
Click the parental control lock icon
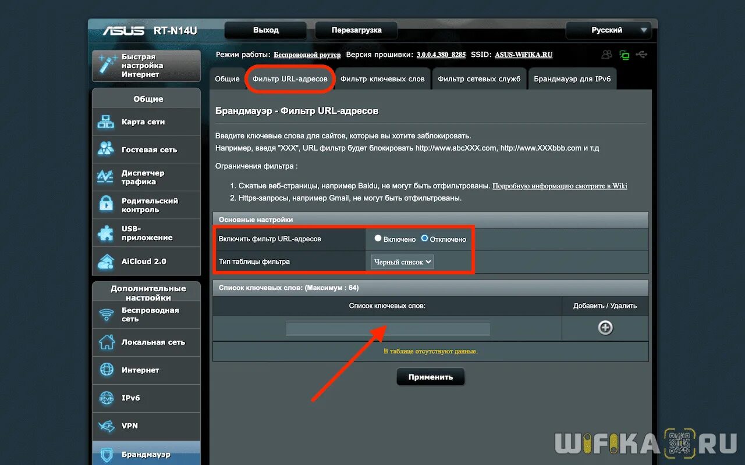[106, 205]
